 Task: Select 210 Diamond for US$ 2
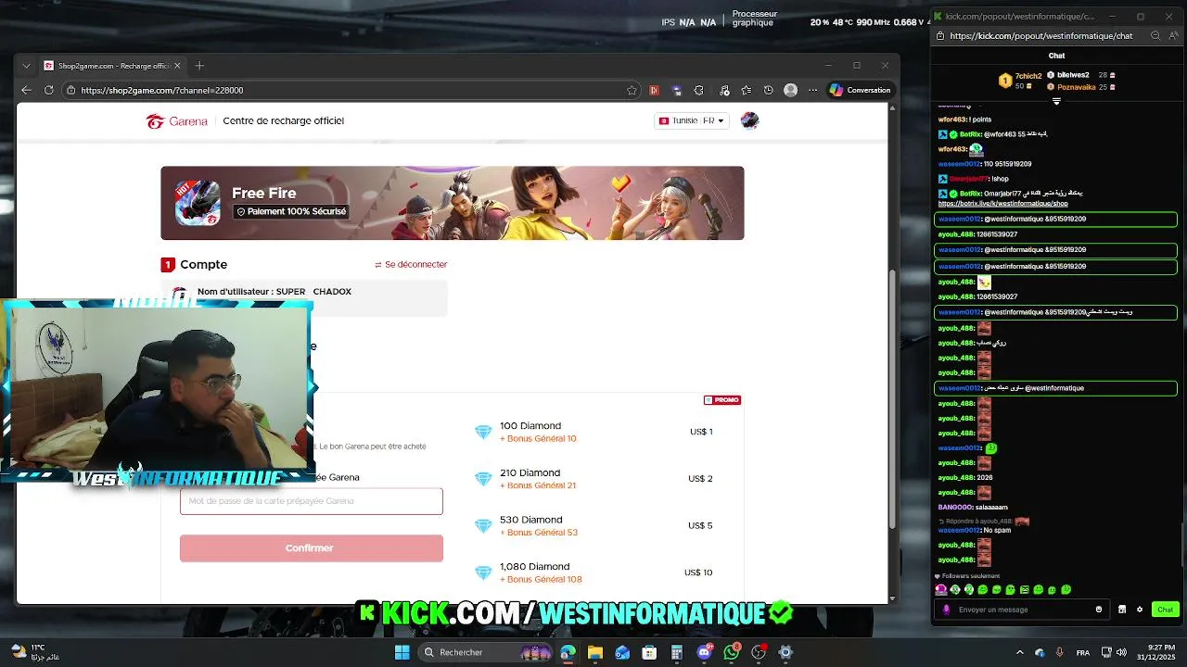[x=593, y=479]
